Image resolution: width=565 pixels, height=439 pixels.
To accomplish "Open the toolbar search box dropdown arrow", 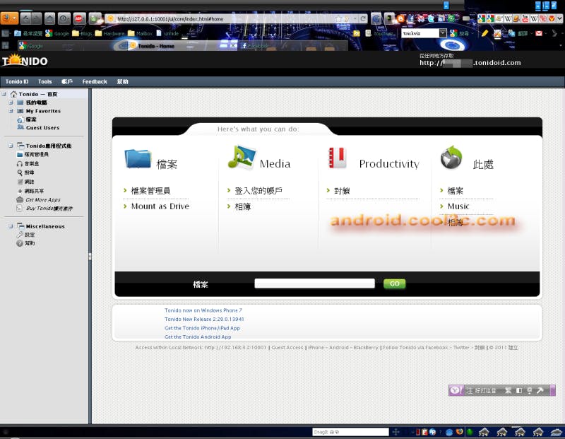I will click(443, 33).
